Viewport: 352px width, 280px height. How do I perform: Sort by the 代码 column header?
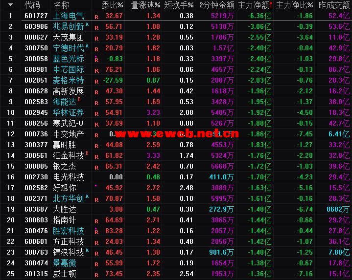point(32,5)
